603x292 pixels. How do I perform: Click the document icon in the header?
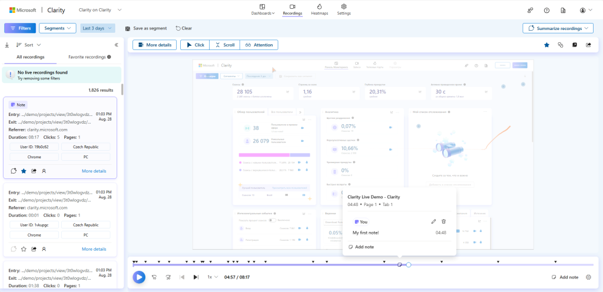563,11
